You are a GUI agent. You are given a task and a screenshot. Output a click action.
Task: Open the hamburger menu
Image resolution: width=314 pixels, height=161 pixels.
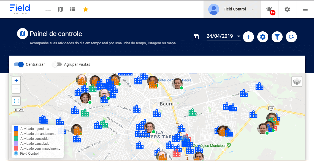[305, 9]
